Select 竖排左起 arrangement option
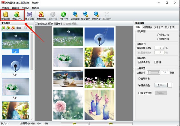180x126 pixels. coord(158,35)
